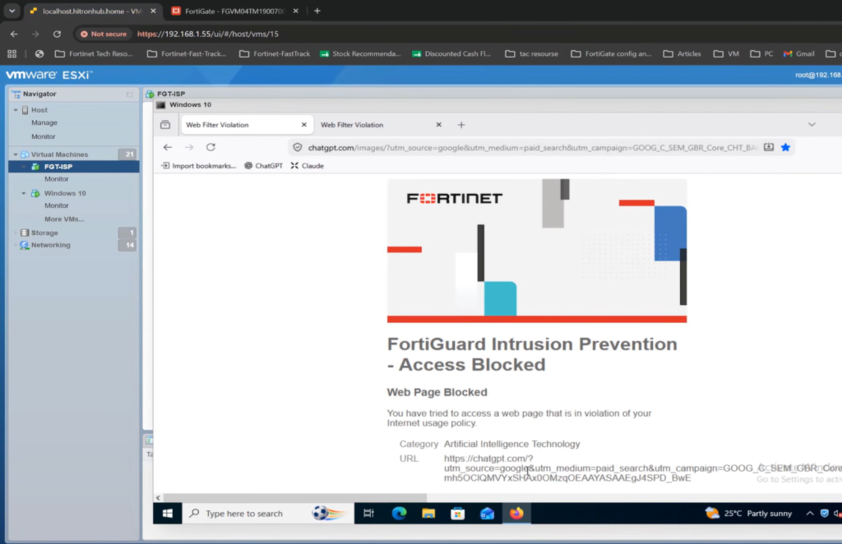Open the Articles bookmark folder
The image size is (842, 544).
click(x=682, y=53)
